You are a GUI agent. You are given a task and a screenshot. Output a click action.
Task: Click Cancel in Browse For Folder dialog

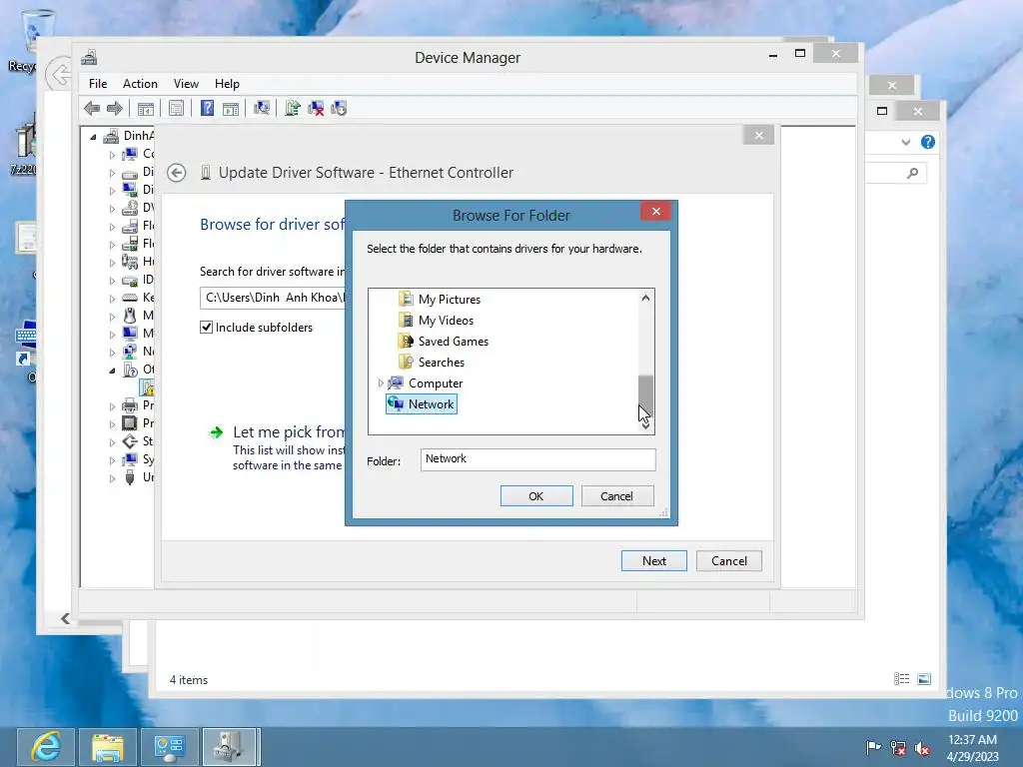click(x=616, y=496)
